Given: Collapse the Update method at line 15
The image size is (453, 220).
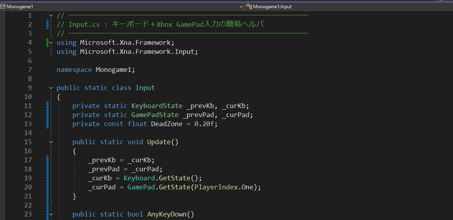Looking at the screenshot, I should (x=51, y=142).
